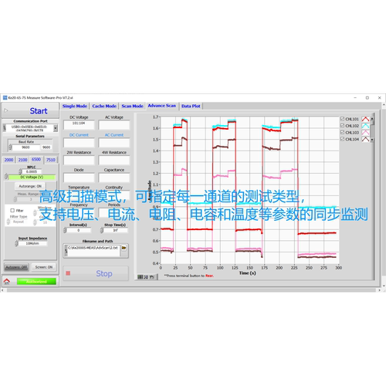Open the CHL104 brown plot style swatch
This screenshot has width=386, height=386.
coord(365,139)
